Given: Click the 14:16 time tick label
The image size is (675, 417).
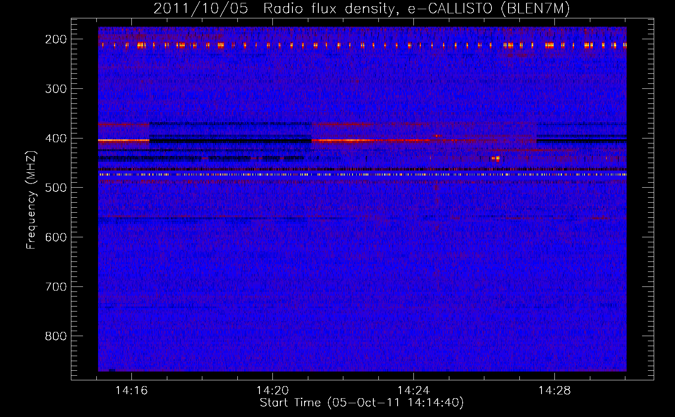Looking at the screenshot, I should (x=131, y=391).
